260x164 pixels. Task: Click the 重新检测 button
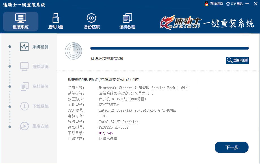coord(237,60)
